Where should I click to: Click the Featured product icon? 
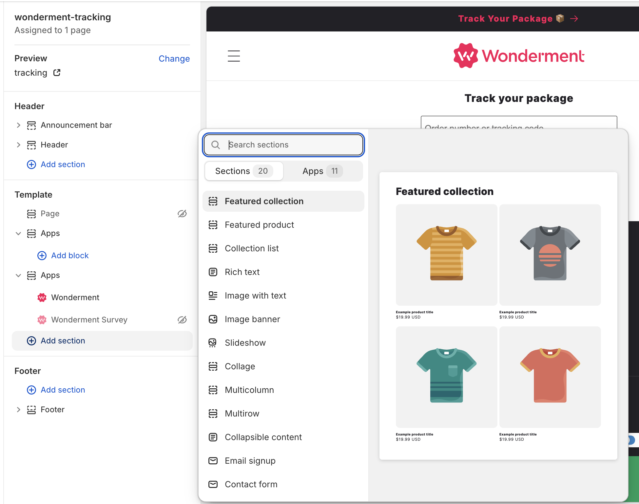tap(213, 225)
